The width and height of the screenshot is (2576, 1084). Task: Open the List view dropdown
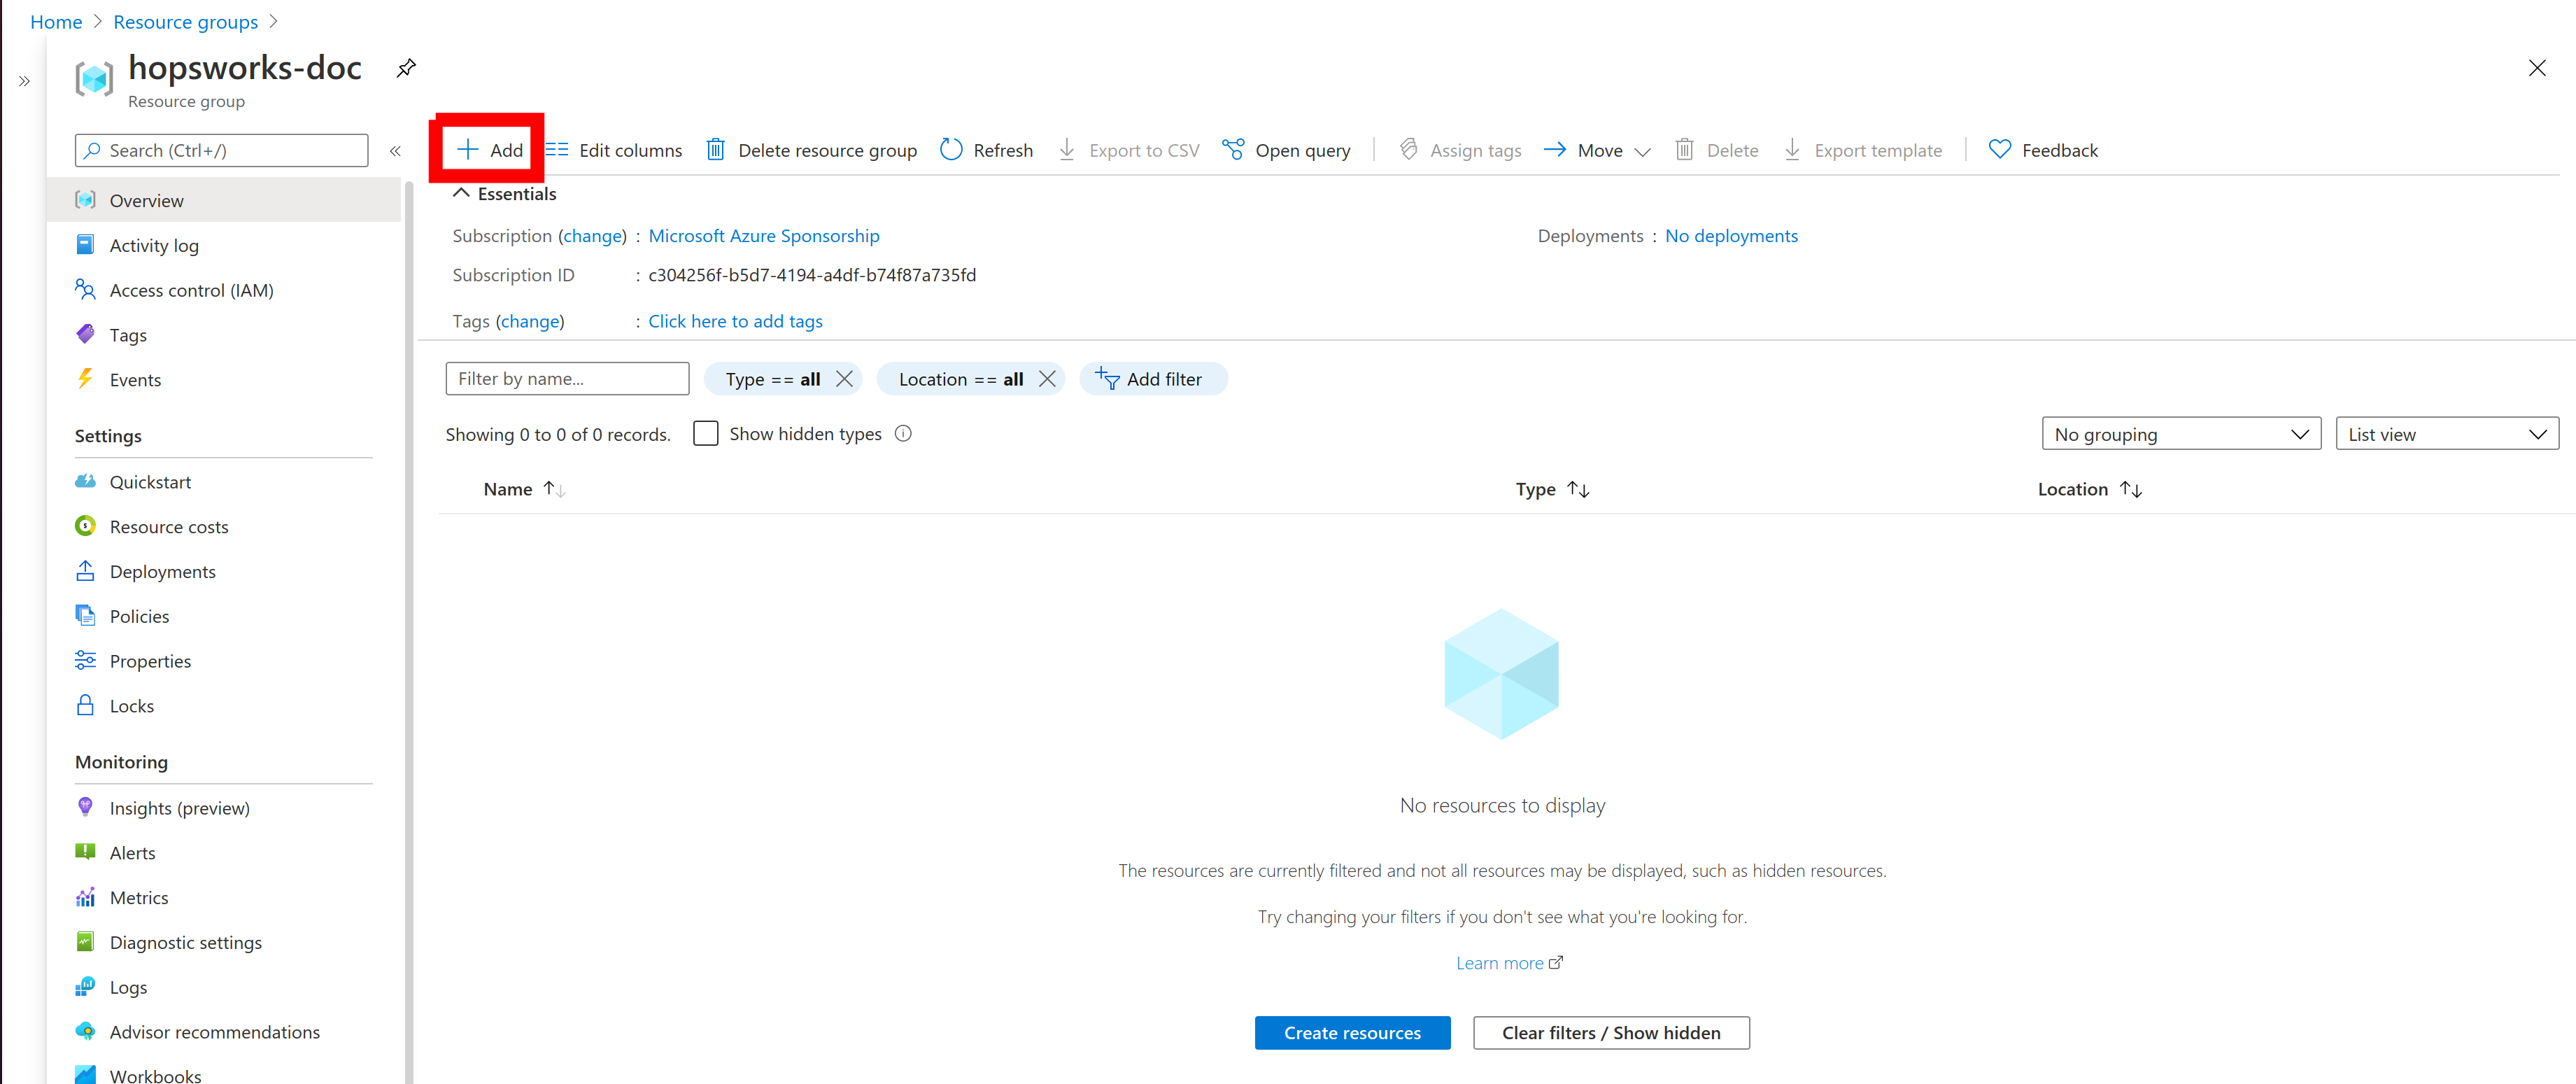pyautogui.click(x=2446, y=434)
